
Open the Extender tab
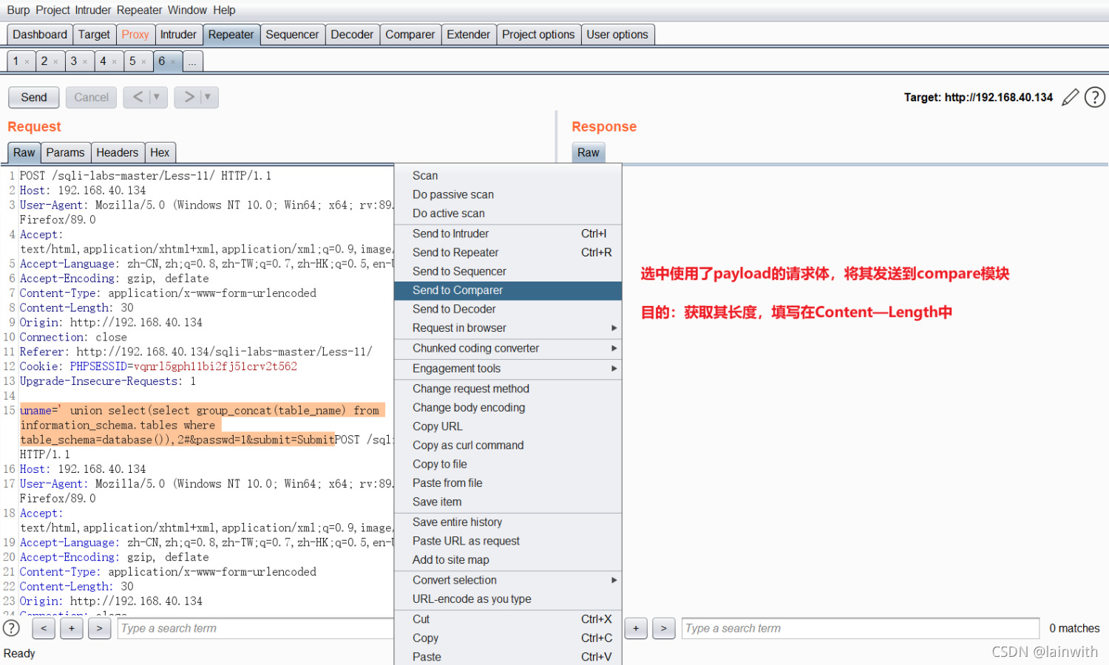(x=468, y=35)
